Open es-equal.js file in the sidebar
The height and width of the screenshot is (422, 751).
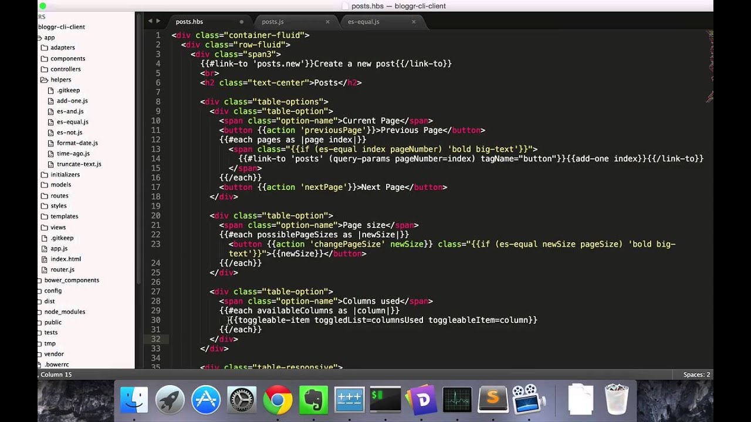point(73,122)
